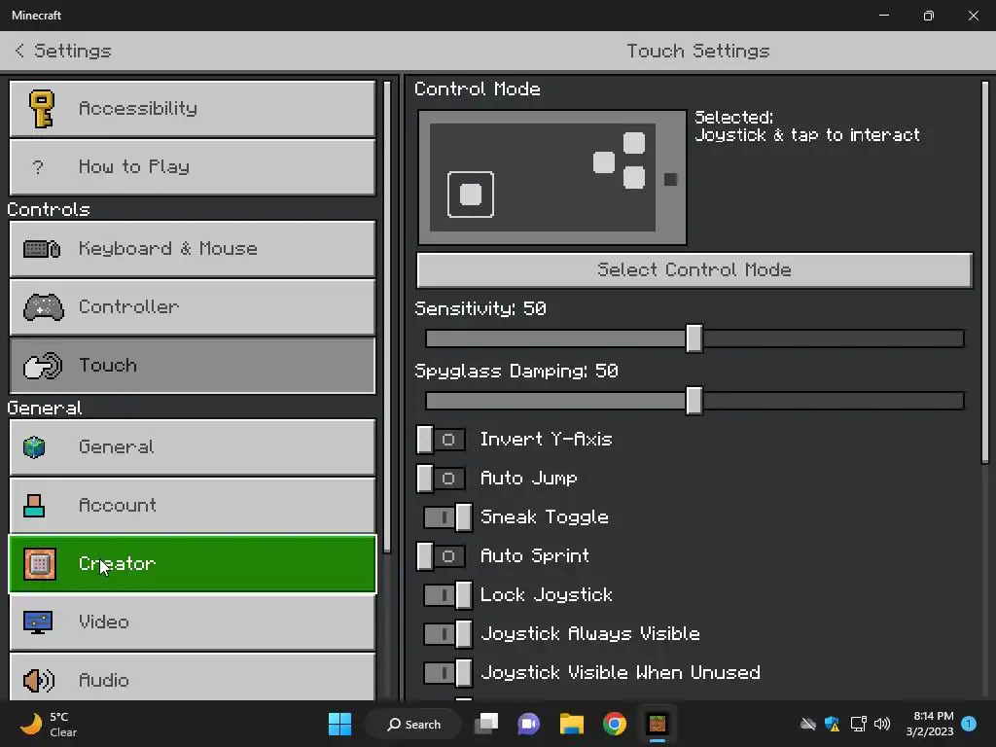Disable the Sneak Toggle switch
This screenshot has height=747, width=996.
click(447, 517)
